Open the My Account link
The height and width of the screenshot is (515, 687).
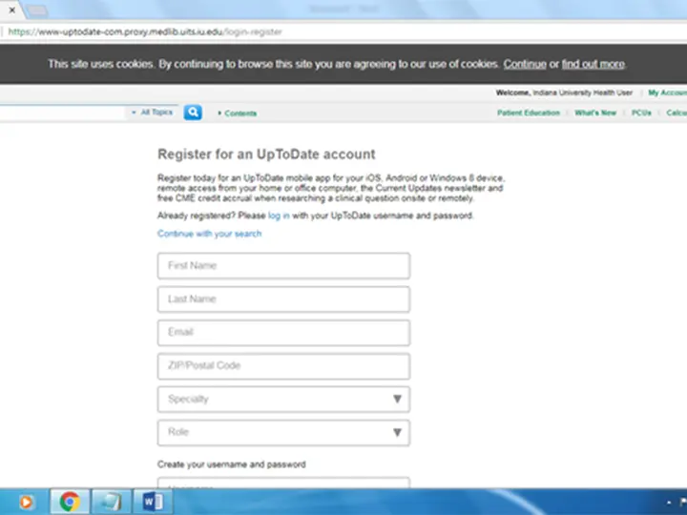667,93
